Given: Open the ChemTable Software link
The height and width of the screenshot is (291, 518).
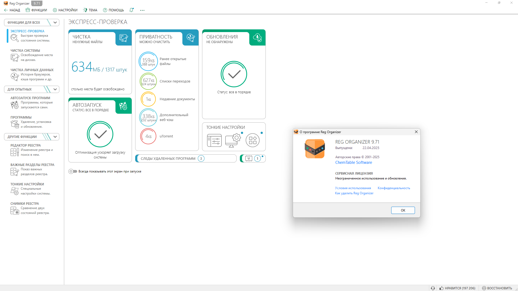Looking at the screenshot, I should (353, 162).
